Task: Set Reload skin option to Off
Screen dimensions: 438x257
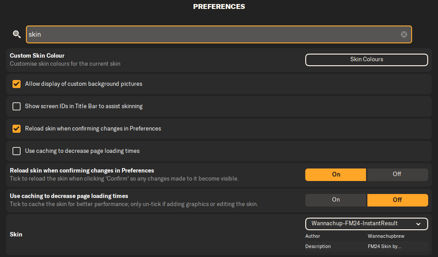Action: 397,174
